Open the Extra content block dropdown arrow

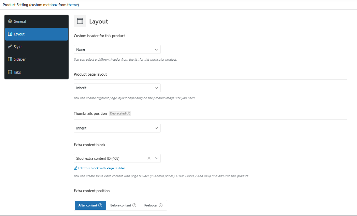[x=156, y=158]
